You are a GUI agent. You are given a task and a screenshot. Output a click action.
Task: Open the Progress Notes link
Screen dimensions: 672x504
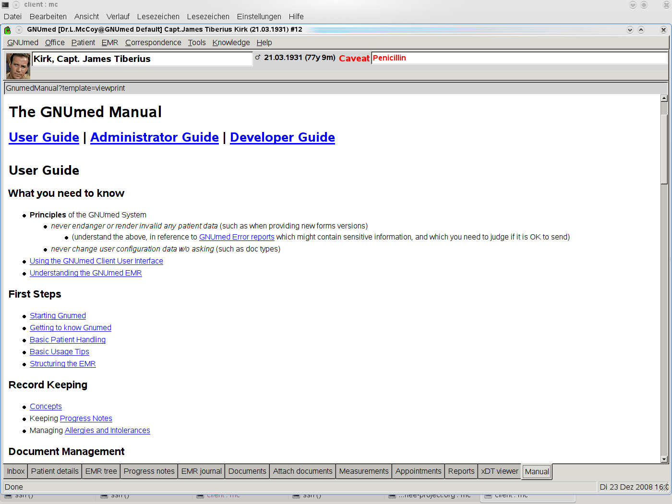pyautogui.click(x=86, y=419)
